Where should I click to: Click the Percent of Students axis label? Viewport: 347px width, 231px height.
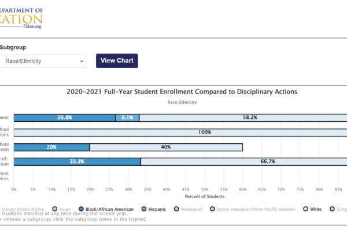205,196
